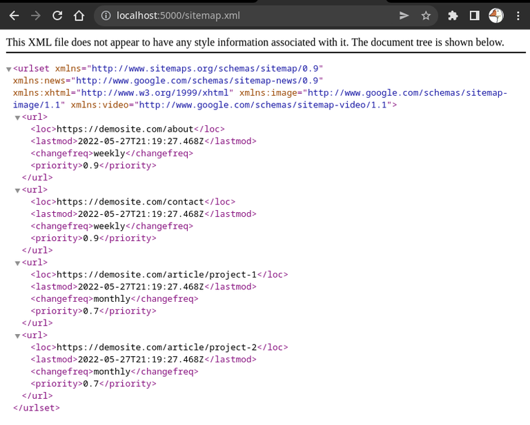Click the demosite.com/article/project-2 loc text

coord(157,347)
